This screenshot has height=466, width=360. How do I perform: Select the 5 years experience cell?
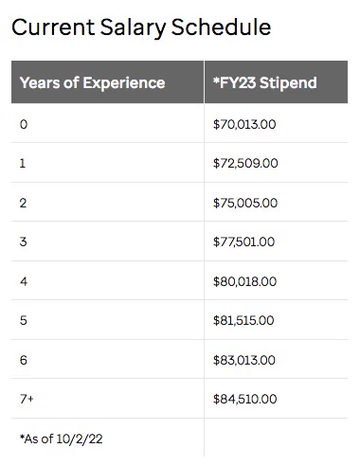click(108, 320)
